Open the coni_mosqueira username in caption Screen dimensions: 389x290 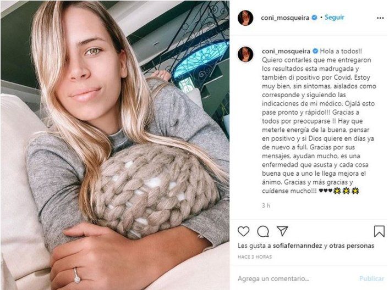coord(286,51)
